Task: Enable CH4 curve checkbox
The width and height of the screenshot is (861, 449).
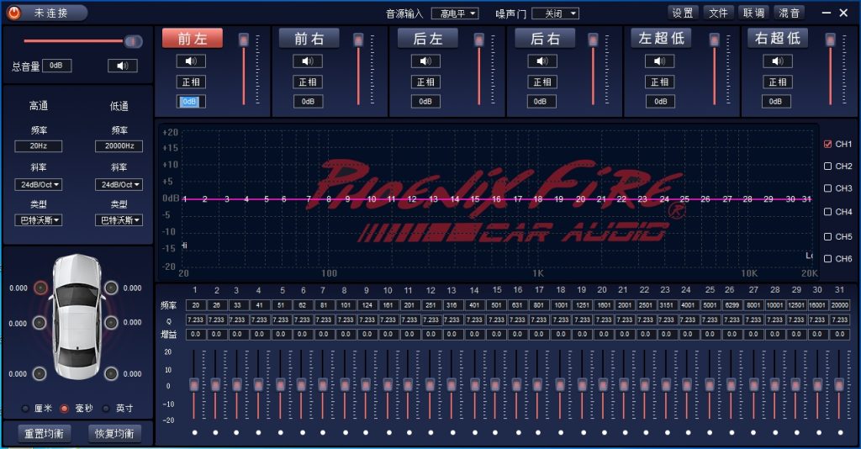Action: 828,211
